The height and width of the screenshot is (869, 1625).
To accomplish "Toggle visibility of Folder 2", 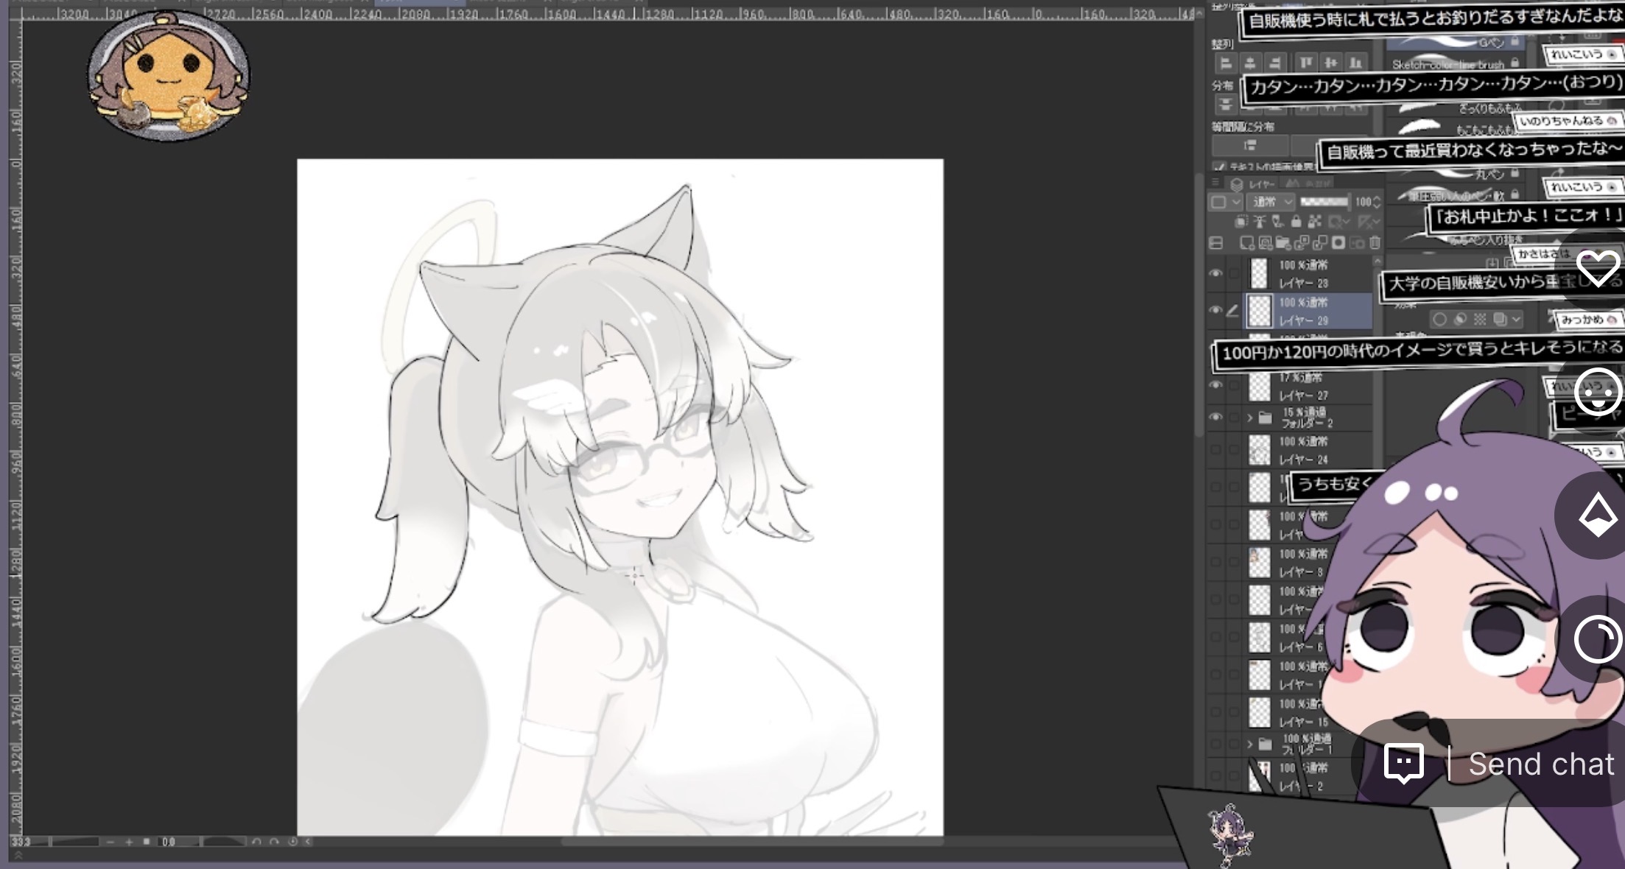I will 1215,418.
